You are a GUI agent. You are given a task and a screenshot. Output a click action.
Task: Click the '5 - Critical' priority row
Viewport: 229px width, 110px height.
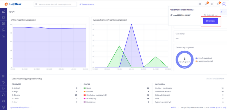pos(44,88)
